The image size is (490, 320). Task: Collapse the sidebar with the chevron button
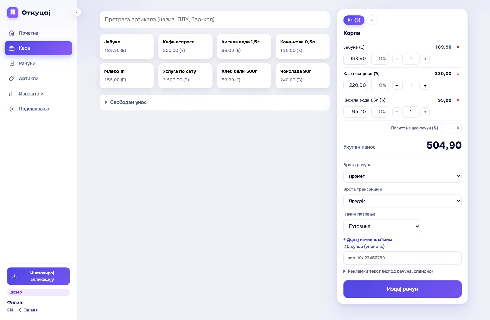click(x=77, y=12)
